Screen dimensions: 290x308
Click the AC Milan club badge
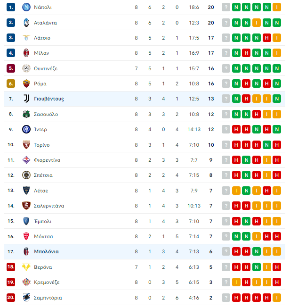26,53
